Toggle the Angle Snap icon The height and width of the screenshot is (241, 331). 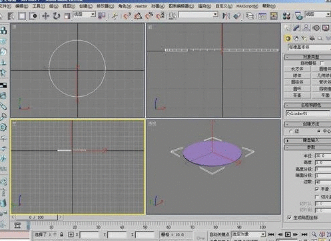coord(138,16)
